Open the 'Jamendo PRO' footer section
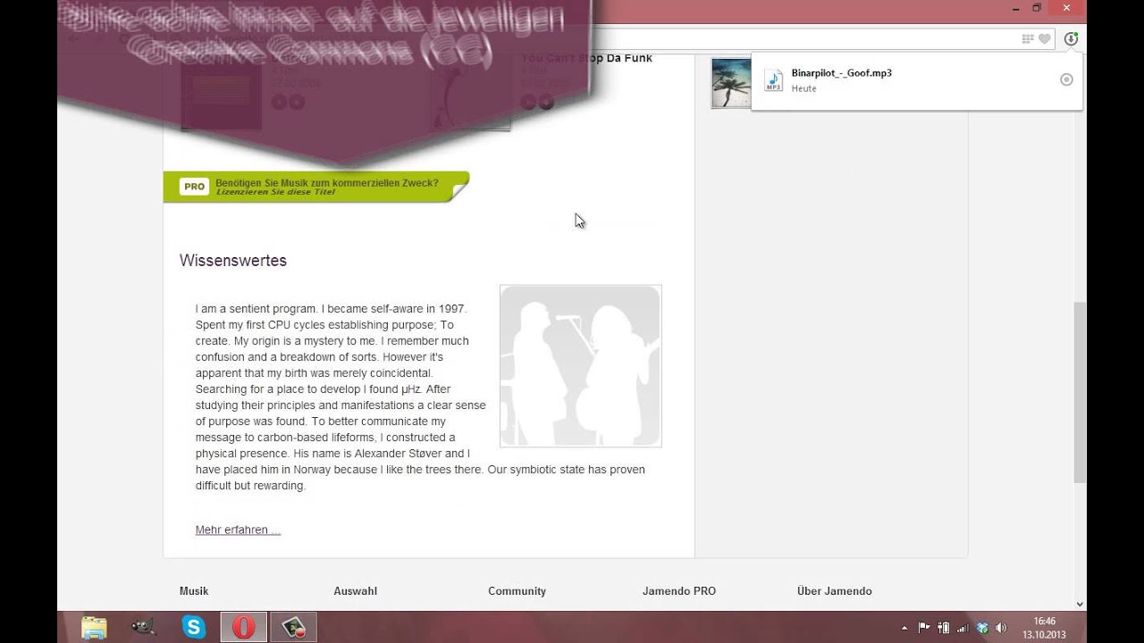Image resolution: width=1144 pixels, height=643 pixels. click(679, 591)
